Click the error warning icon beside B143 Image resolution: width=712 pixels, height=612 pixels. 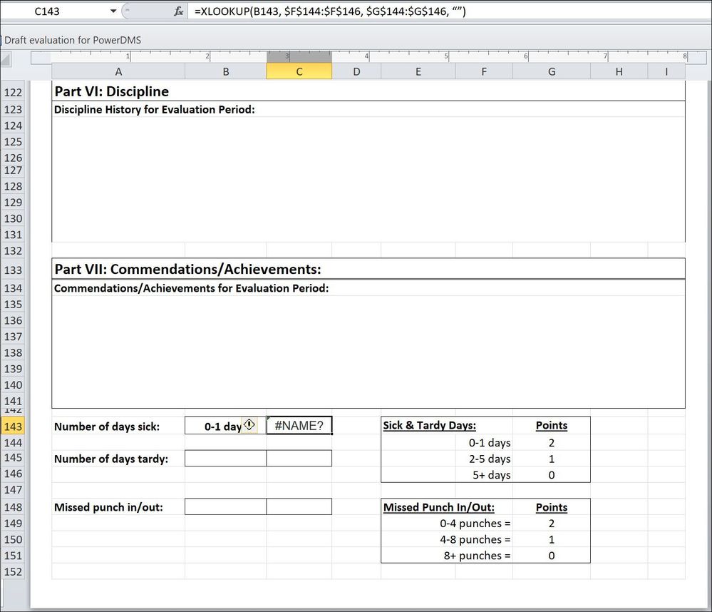249,424
